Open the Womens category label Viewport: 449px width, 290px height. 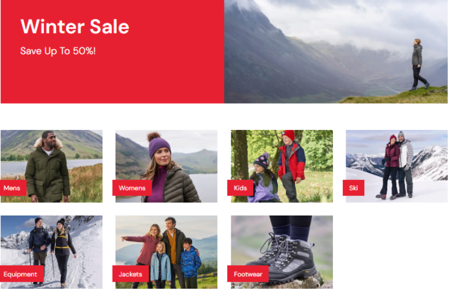tap(132, 188)
